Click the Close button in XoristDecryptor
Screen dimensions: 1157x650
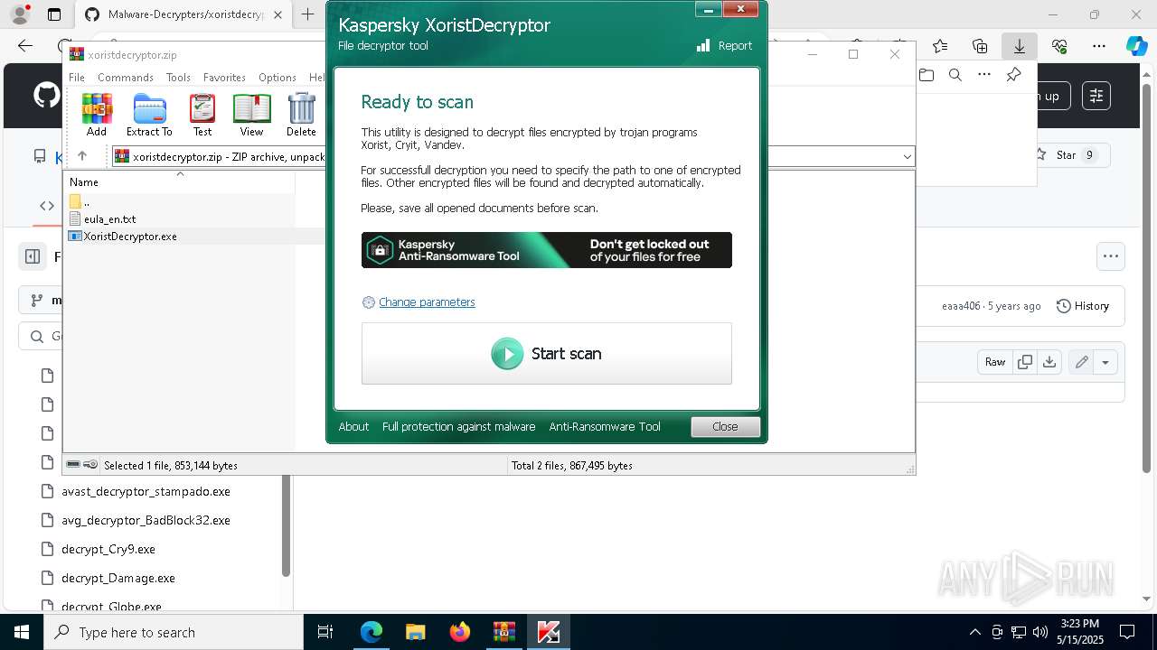click(x=725, y=427)
